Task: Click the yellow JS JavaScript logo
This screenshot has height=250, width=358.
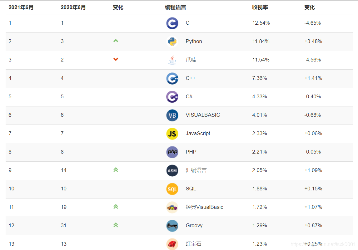Action: tap(172, 134)
